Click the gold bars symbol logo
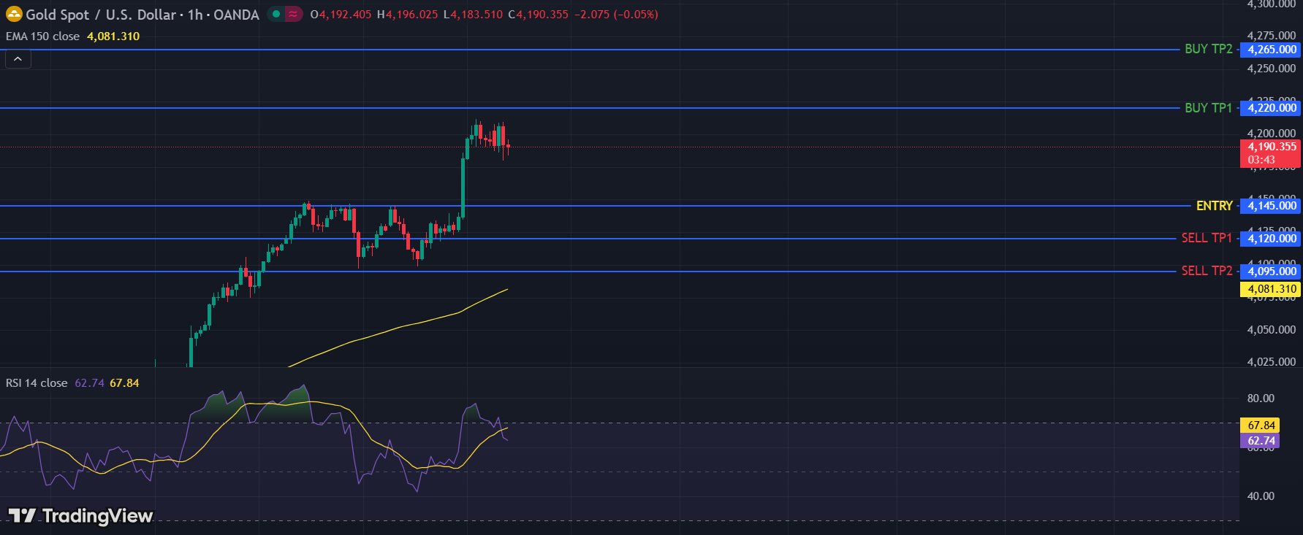 click(14, 14)
